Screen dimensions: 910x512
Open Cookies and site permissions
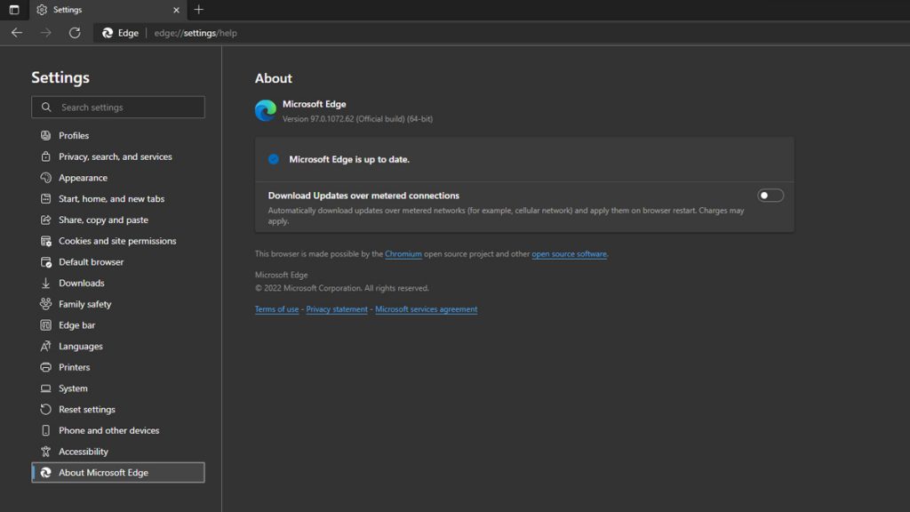pyautogui.click(x=117, y=241)
